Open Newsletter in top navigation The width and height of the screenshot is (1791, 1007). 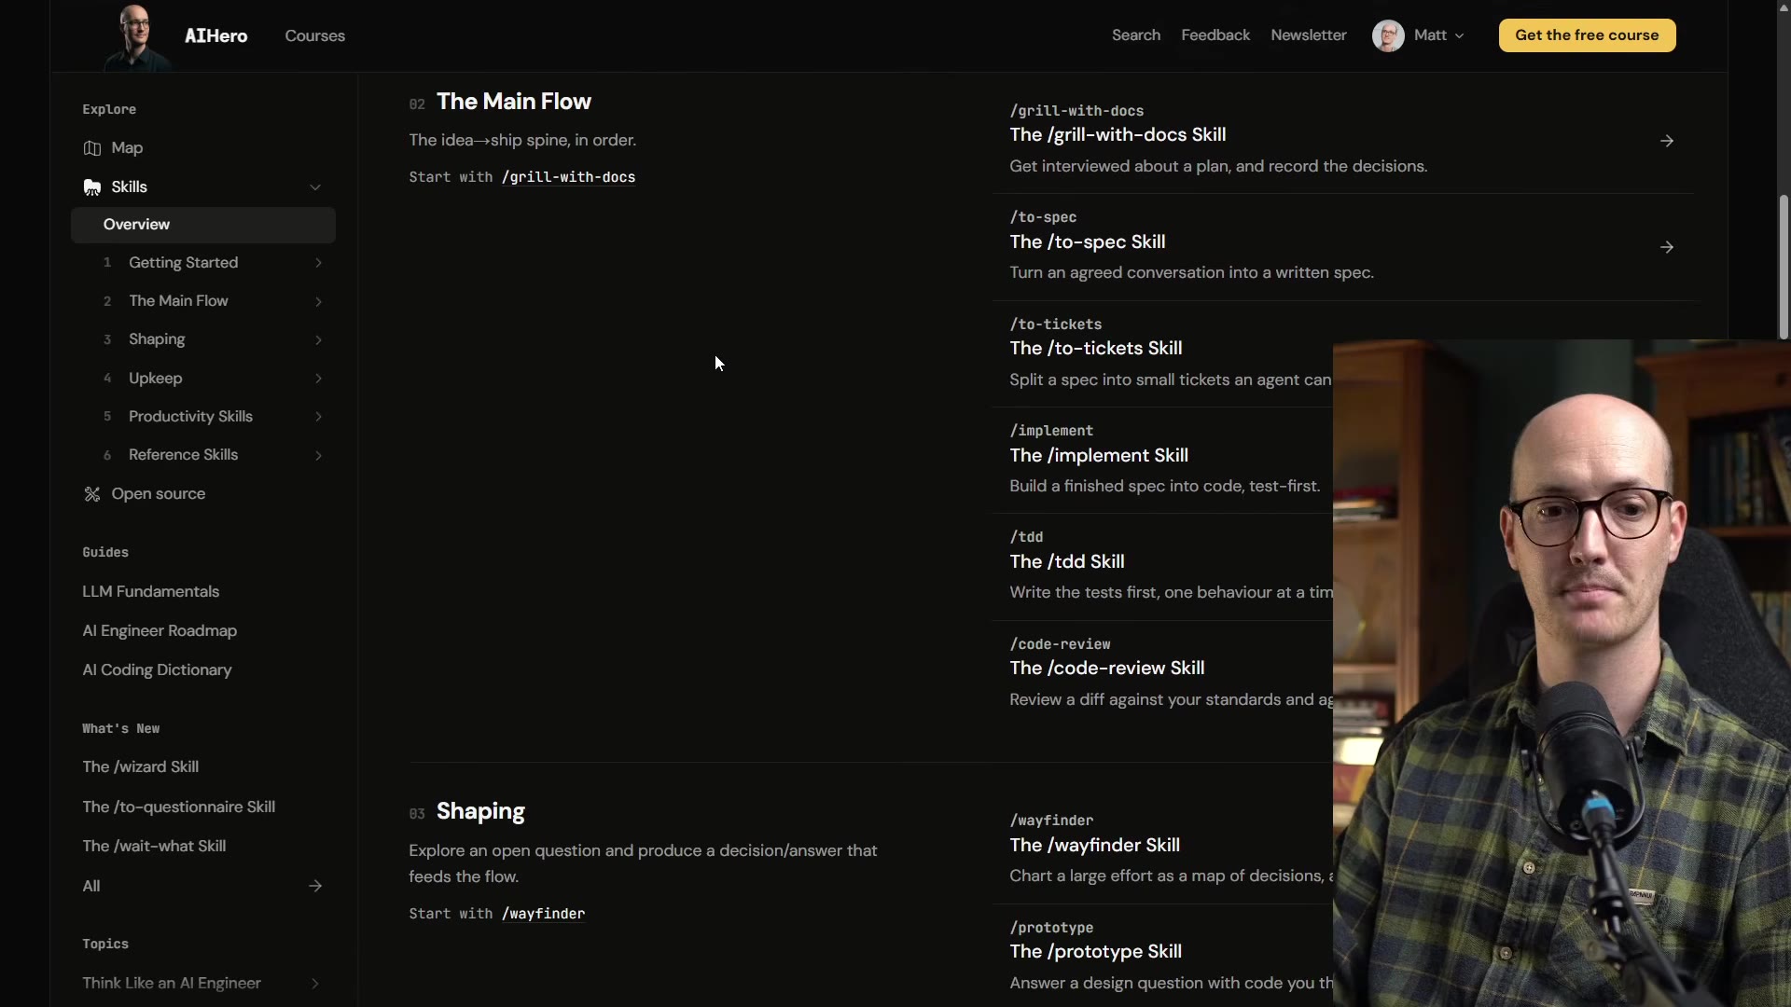1309,34
